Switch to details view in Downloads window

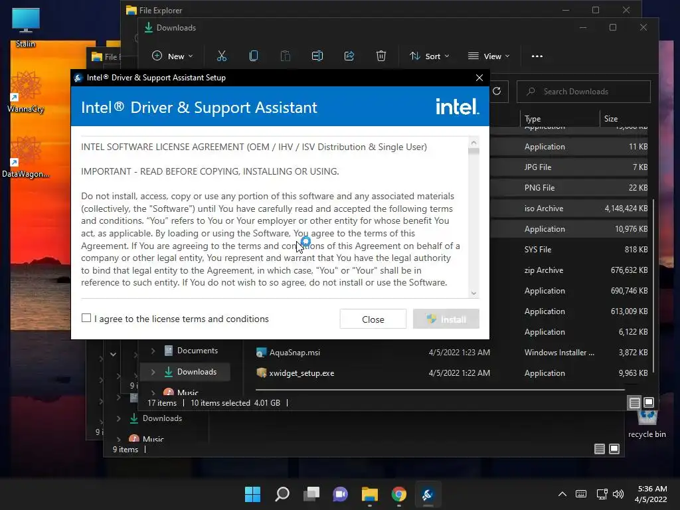click(634, 402)
